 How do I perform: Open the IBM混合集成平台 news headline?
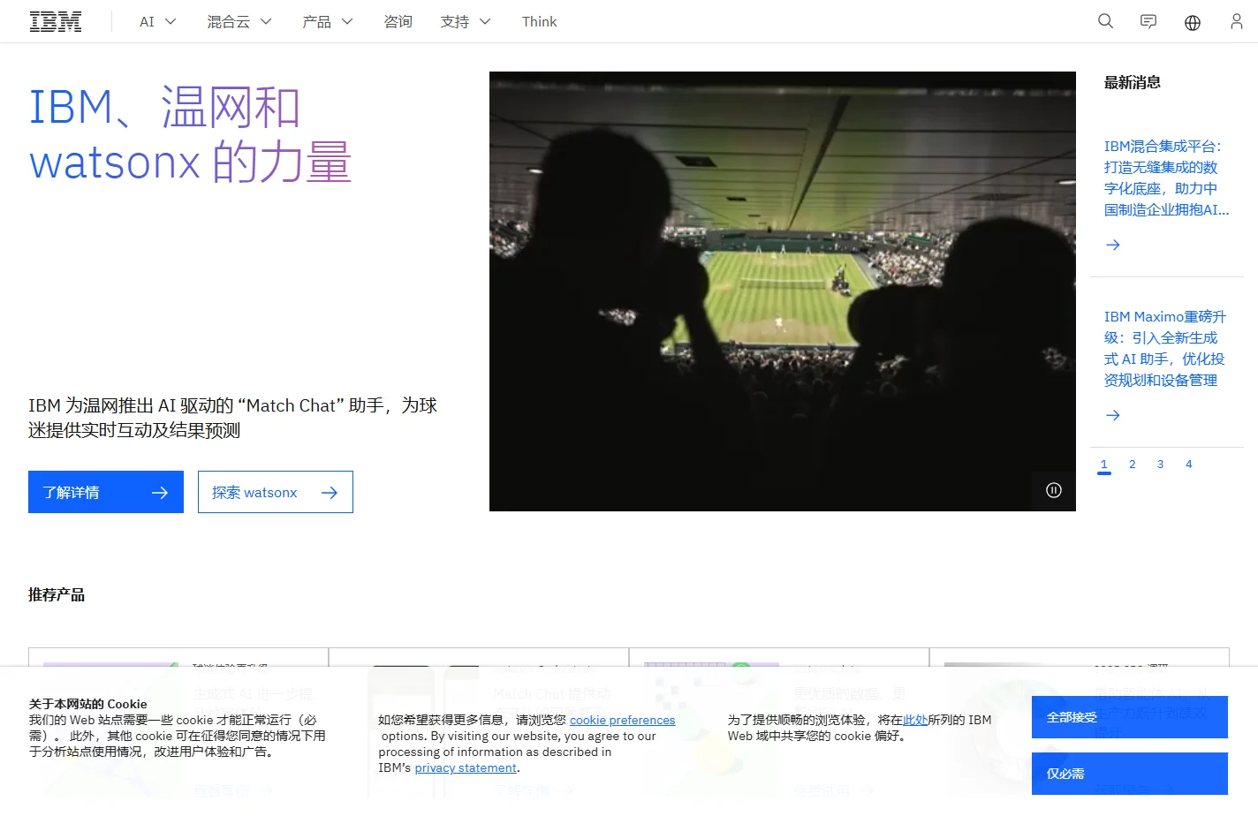point(1166,178)
